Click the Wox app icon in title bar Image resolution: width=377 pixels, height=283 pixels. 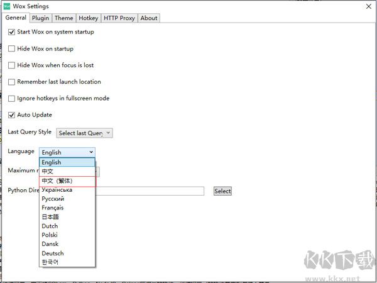(7, 7)
